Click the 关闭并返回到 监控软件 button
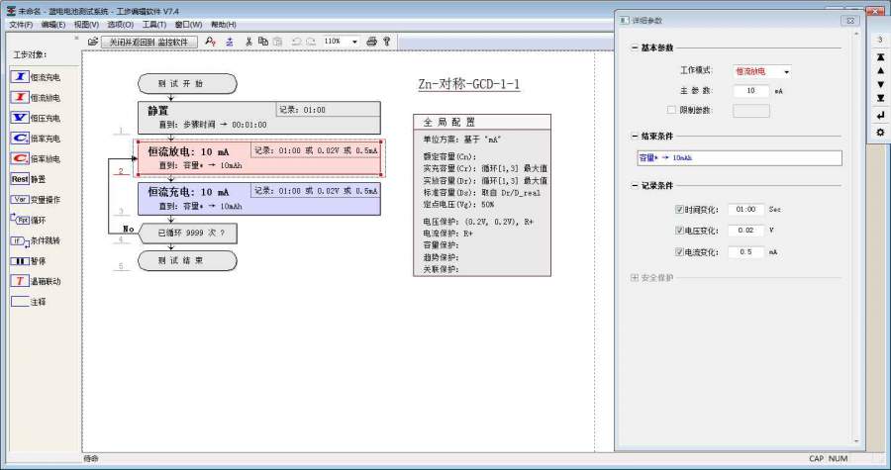 [148, 42]
